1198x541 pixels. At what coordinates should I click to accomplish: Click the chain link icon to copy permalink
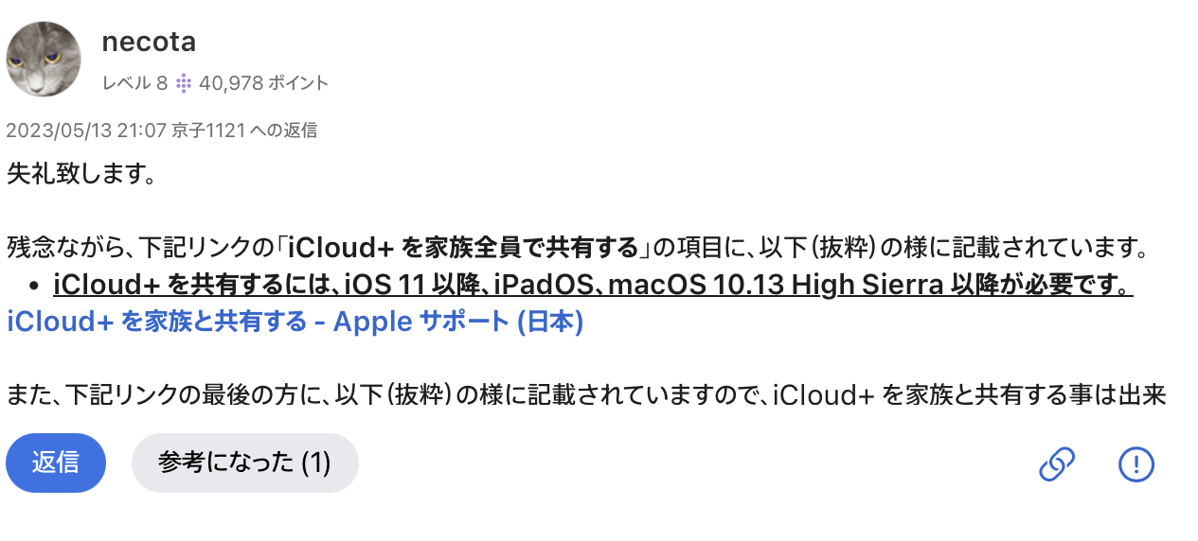coord(1056,463)
